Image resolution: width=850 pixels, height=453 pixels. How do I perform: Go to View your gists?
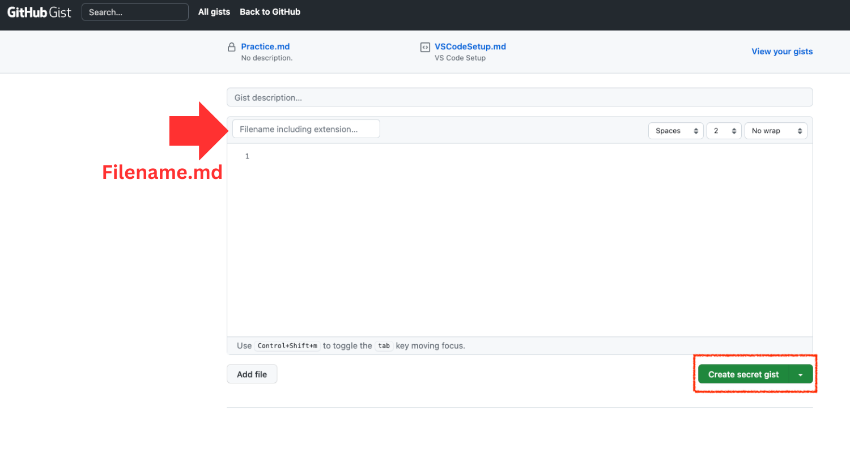point(782,51)
